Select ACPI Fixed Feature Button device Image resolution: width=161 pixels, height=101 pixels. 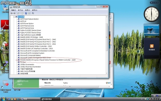click(29, 19)
